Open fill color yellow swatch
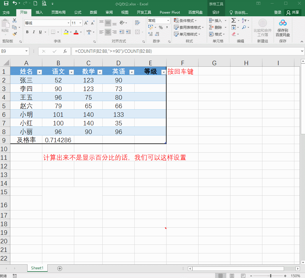Image resolution: width=305 pixels, height=278 pixels. coord(66,32)
